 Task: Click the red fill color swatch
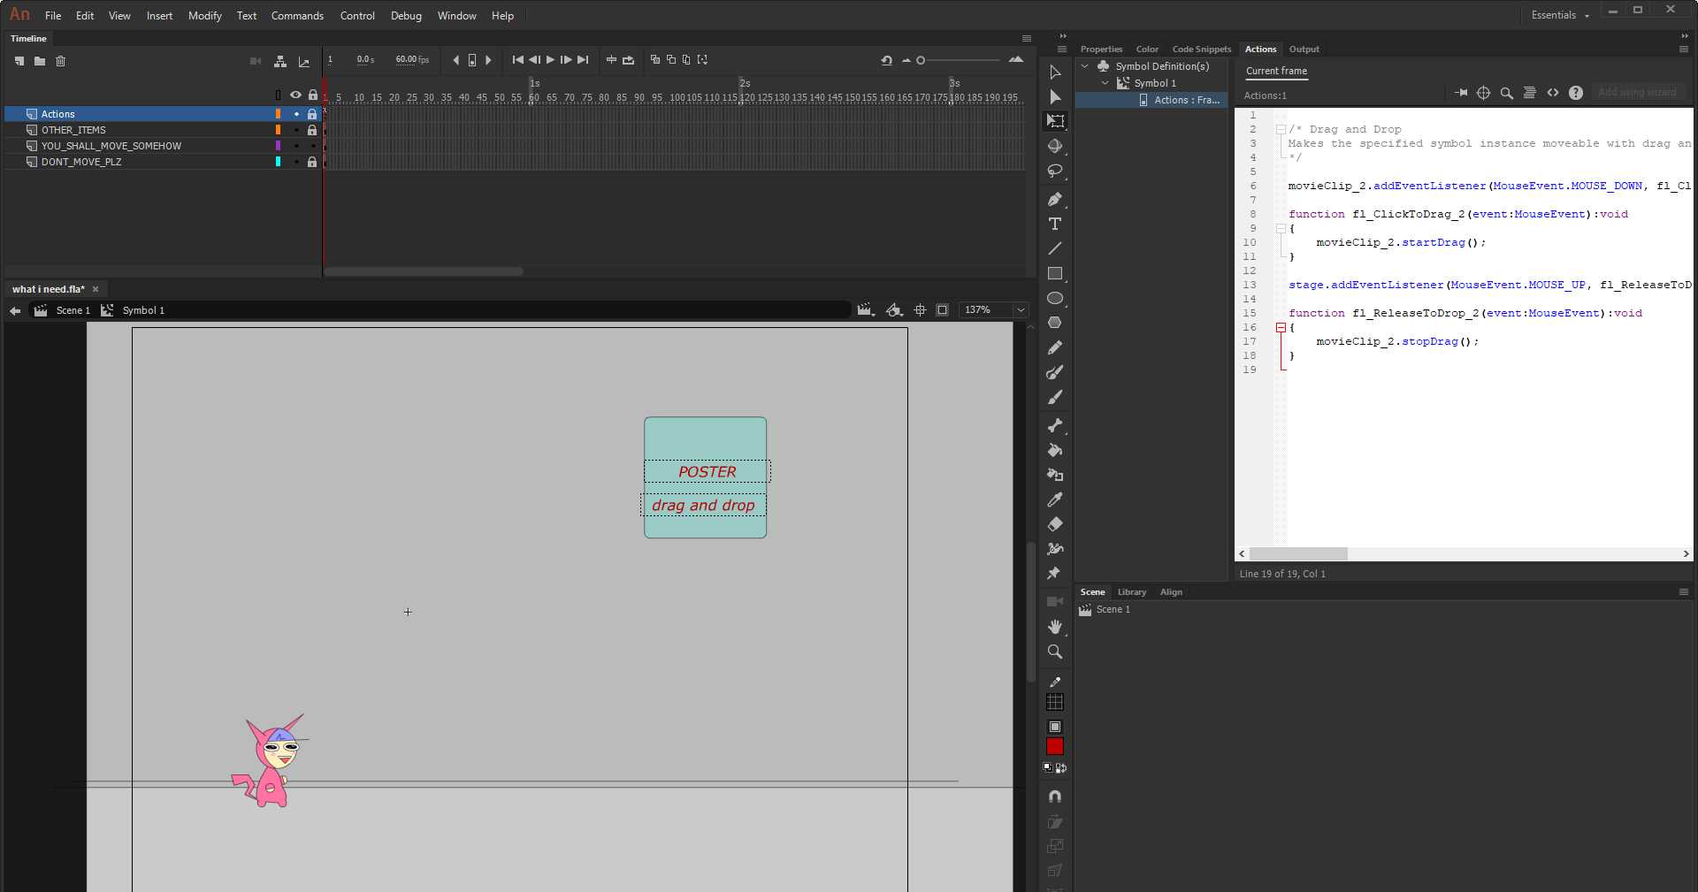[1054, 747]
